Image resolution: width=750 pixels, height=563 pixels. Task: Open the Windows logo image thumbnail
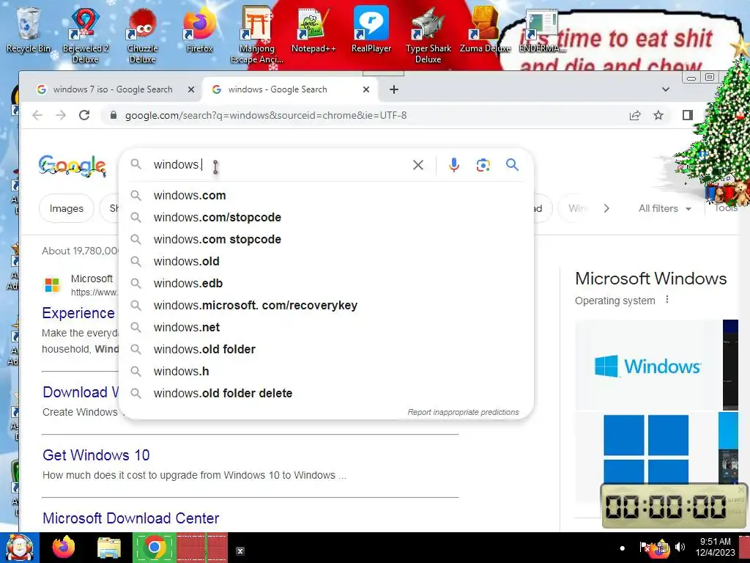(x=648, y=365)
